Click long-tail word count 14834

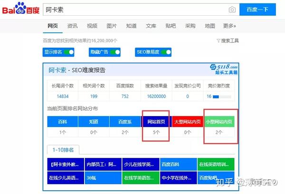63,96
